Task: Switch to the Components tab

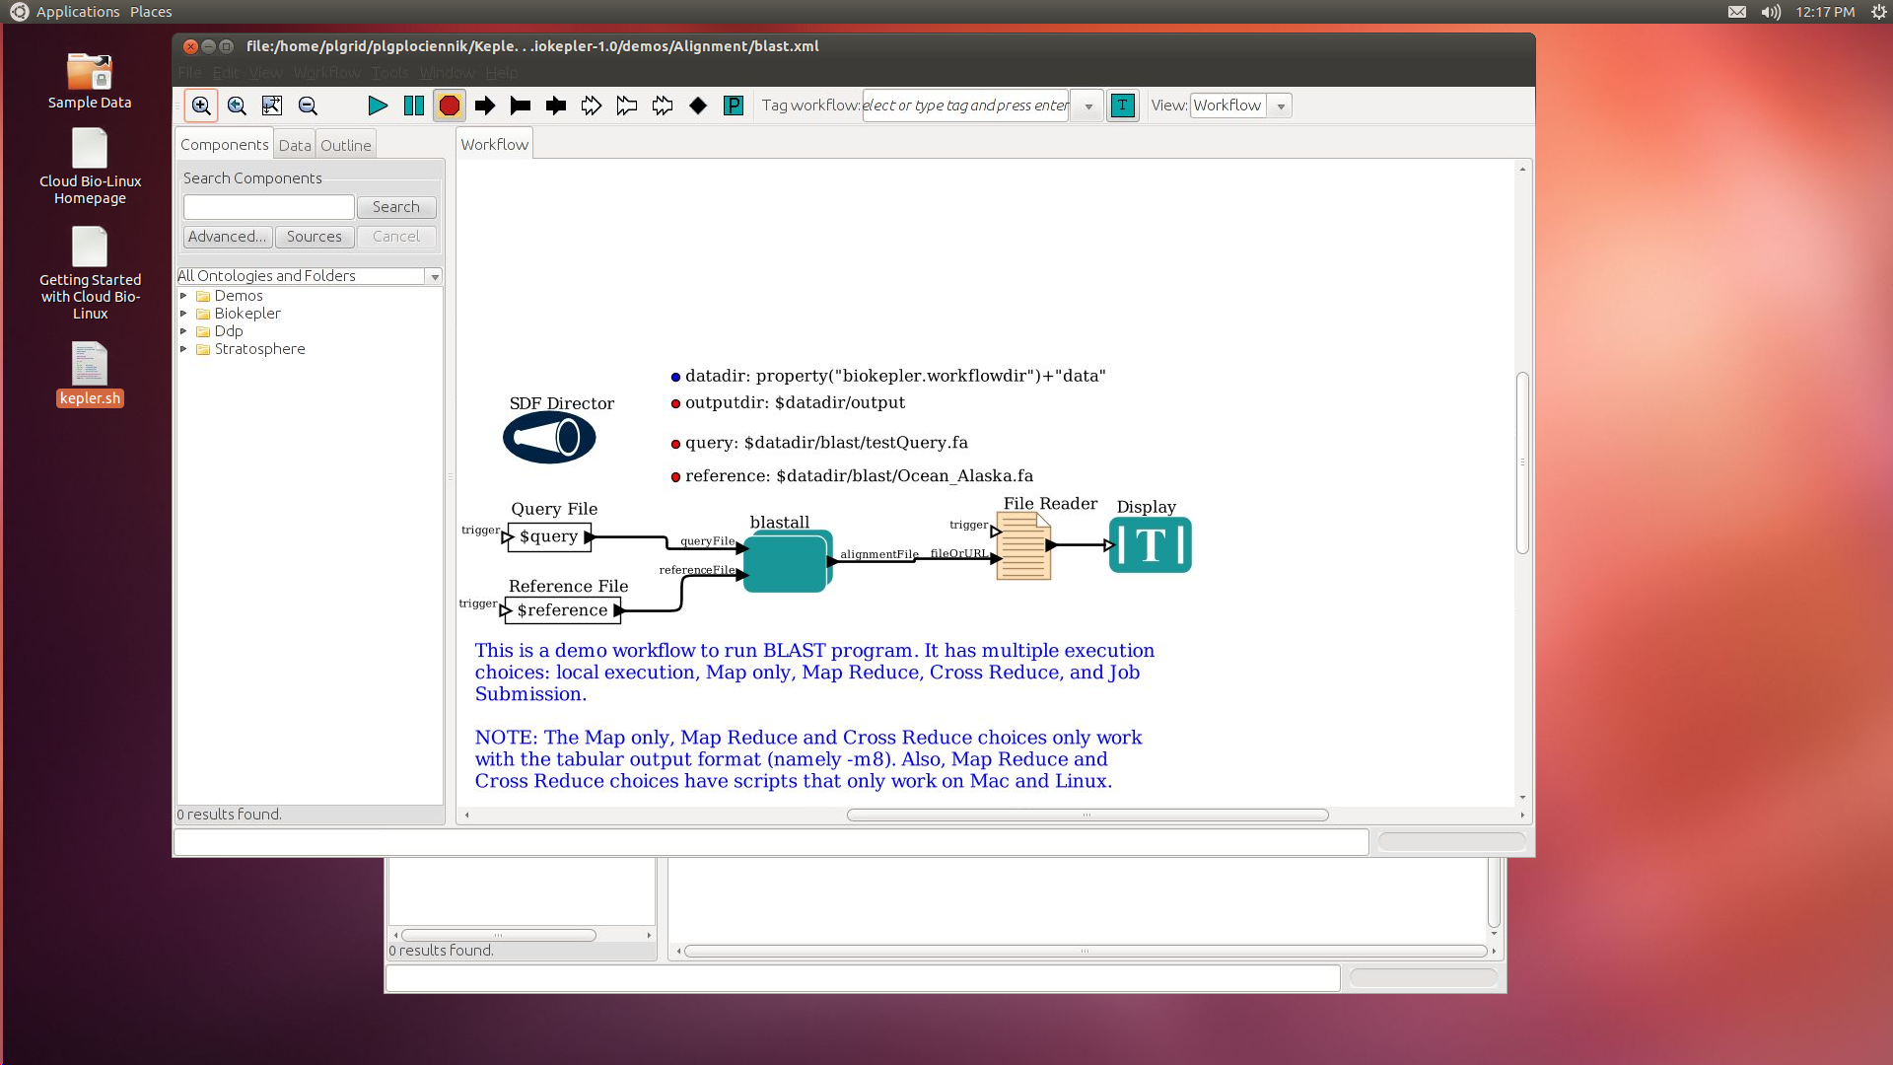Action: click(x=224, y=144)
